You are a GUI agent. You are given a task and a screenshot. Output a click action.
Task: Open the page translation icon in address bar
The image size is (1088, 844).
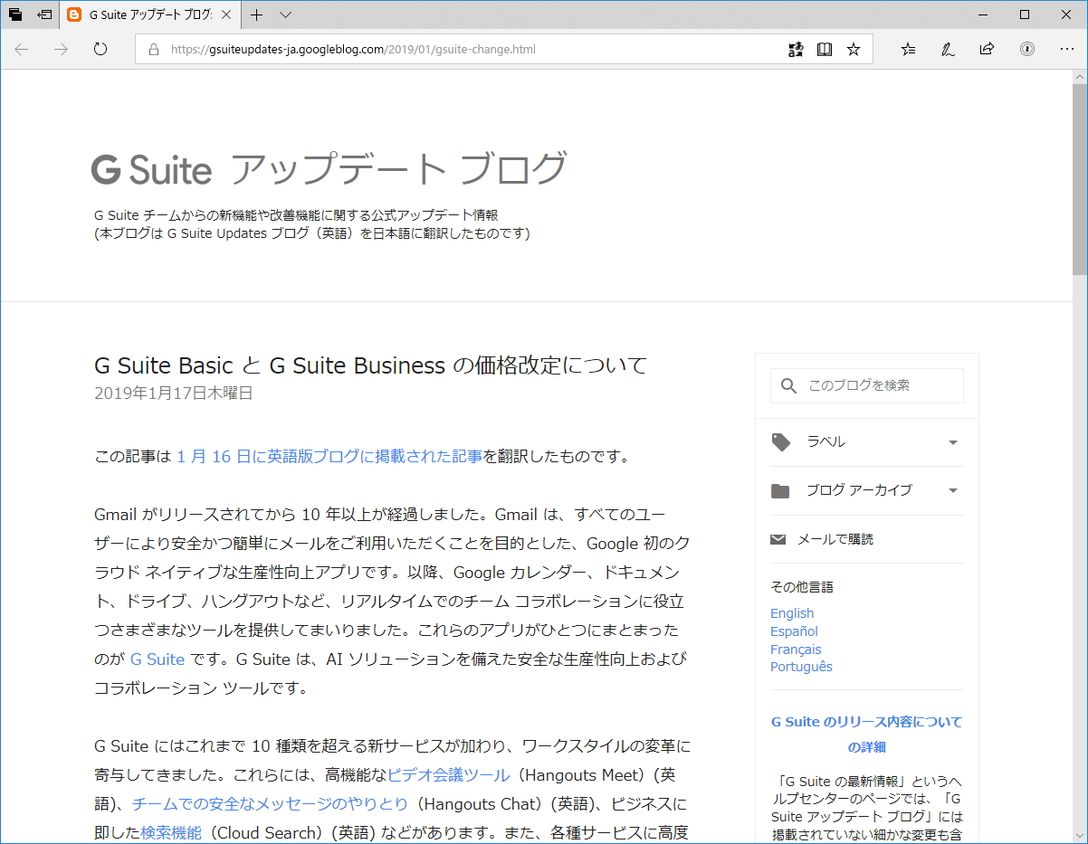pos(796,49)
